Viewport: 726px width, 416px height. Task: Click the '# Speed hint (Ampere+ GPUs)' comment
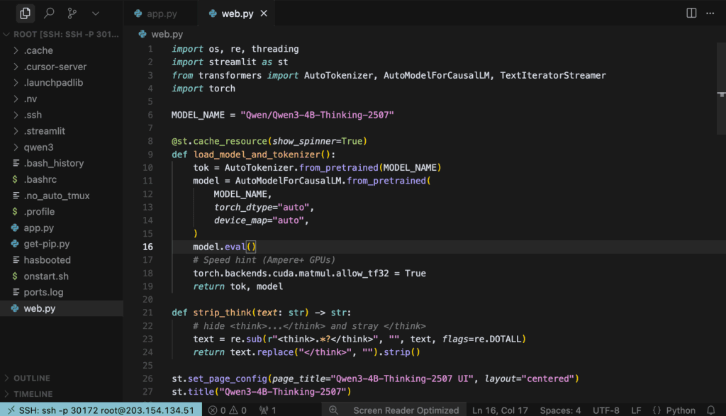264,260
